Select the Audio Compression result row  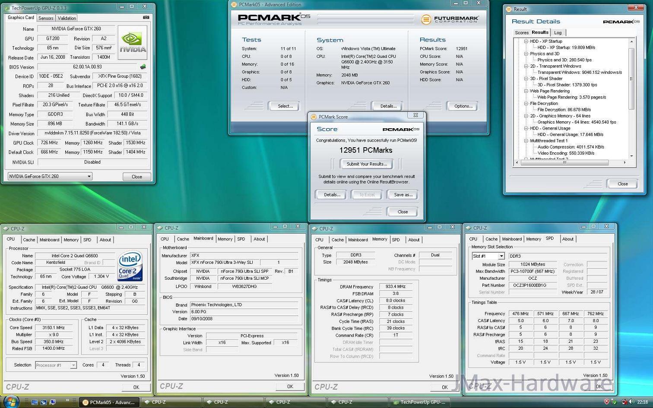click(x=571, y=147)
